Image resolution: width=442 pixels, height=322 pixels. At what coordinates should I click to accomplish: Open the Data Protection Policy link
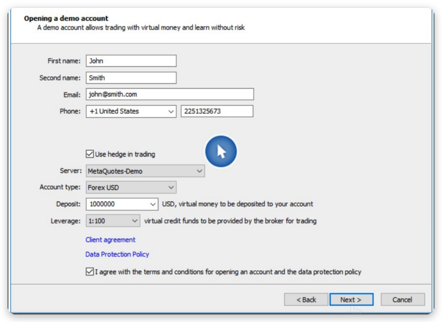[x=117, y=254]
